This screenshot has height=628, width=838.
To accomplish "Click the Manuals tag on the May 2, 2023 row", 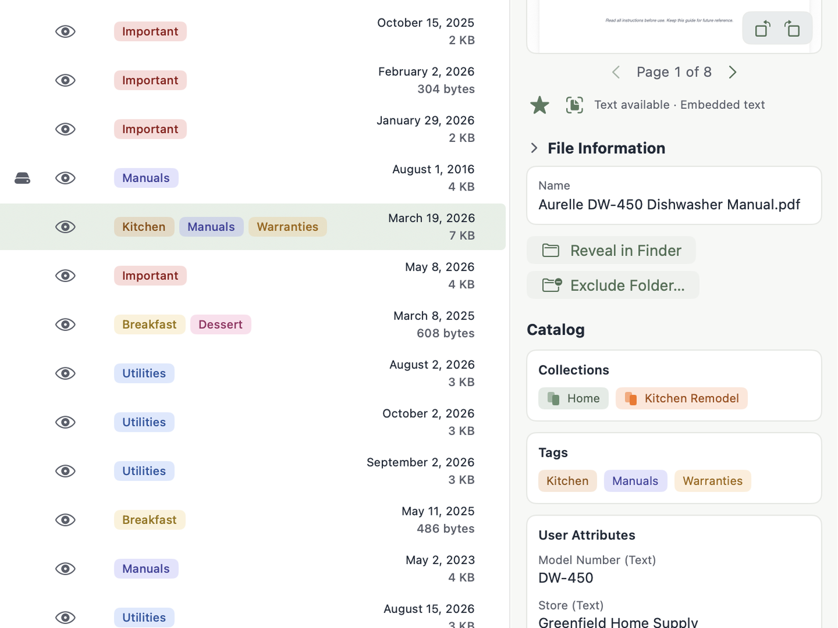I will click(x=146, y=569).
